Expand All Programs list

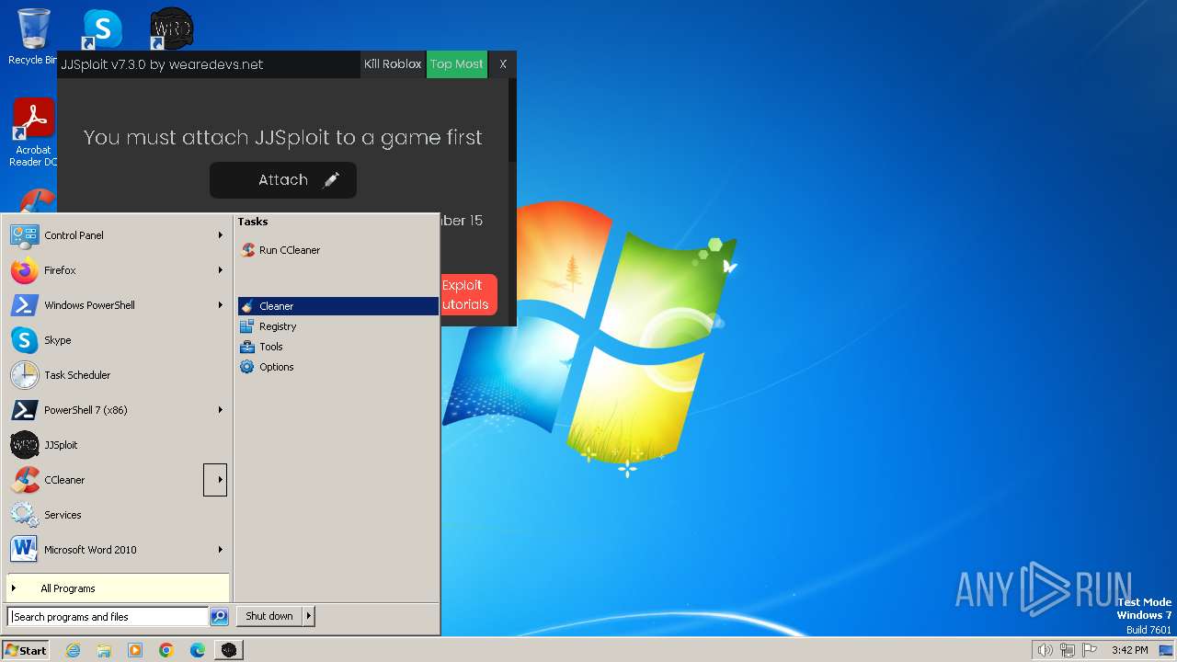coord(118,588)
